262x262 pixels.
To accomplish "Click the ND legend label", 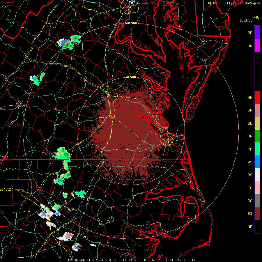I will pos(250,227).
